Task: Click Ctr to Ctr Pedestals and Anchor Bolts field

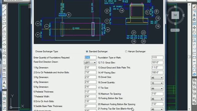Action: click(x=90, y=72)
